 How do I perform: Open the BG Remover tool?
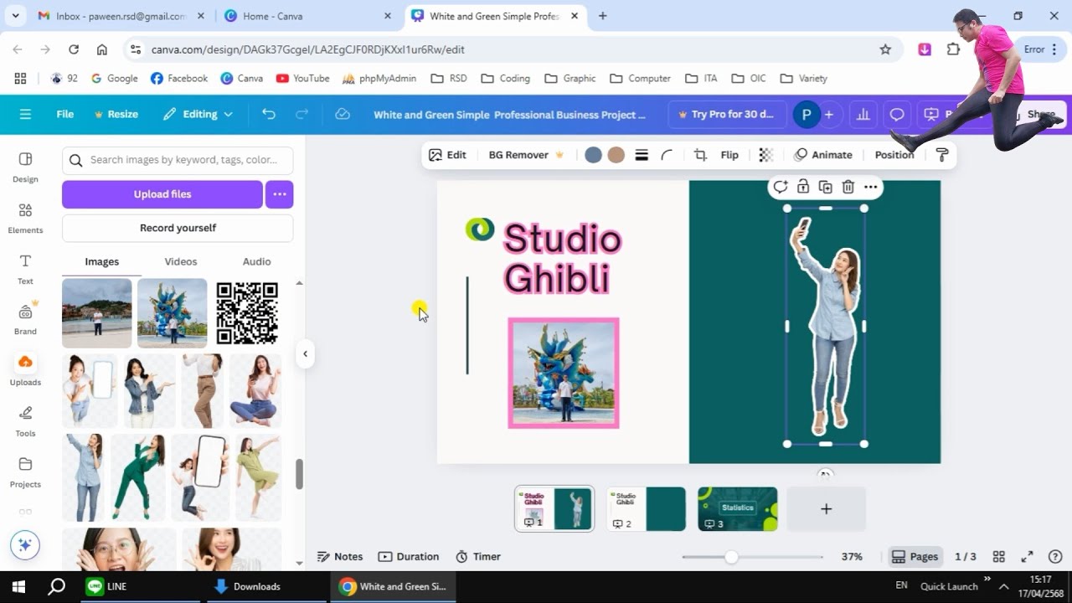[x=526, y=155]
